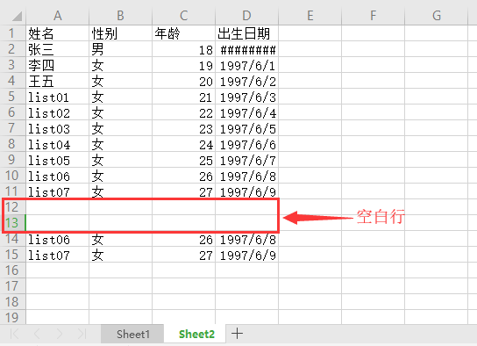
Task: Click next sheet navigation arrow
Action: [60, 334]
